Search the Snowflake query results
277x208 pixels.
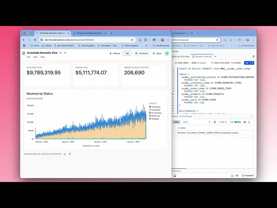tap(209, 122)
